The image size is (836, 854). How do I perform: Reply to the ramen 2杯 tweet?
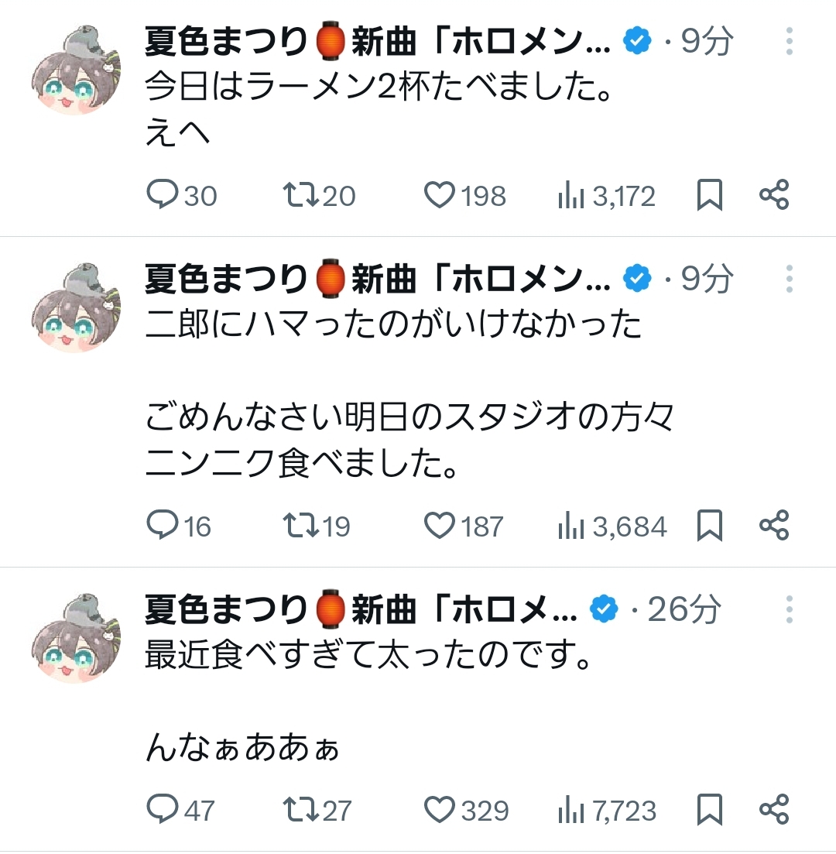tap(163, 195)
